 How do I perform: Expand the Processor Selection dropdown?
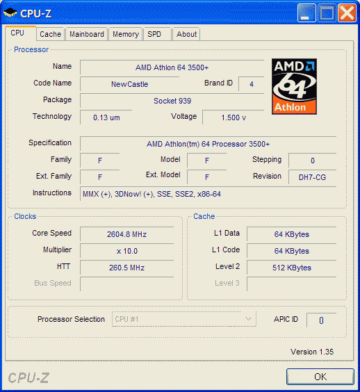coord(184,319)
